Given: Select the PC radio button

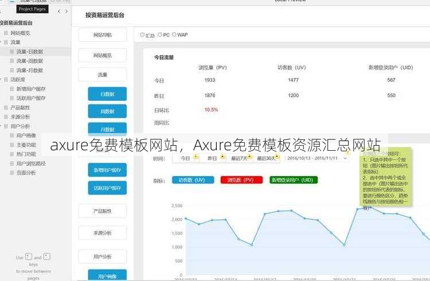Looking at the screenshot, I should tap(160, 34).
